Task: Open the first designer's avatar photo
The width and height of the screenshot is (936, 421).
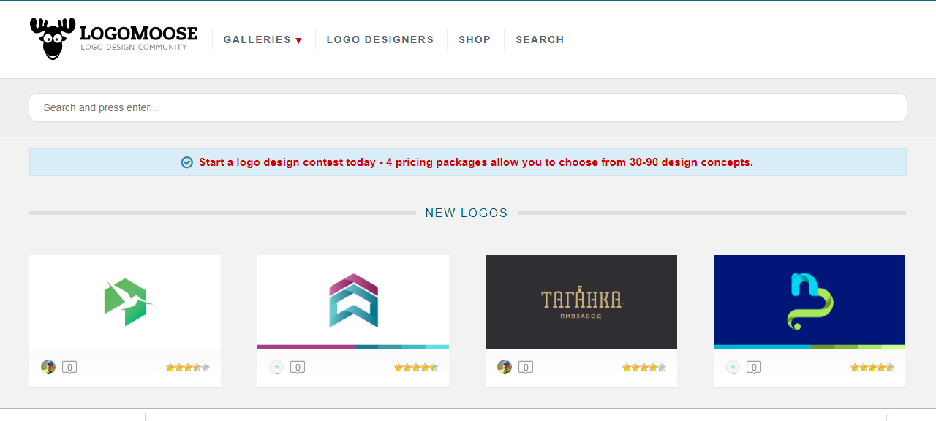Action: click(48, 367)
